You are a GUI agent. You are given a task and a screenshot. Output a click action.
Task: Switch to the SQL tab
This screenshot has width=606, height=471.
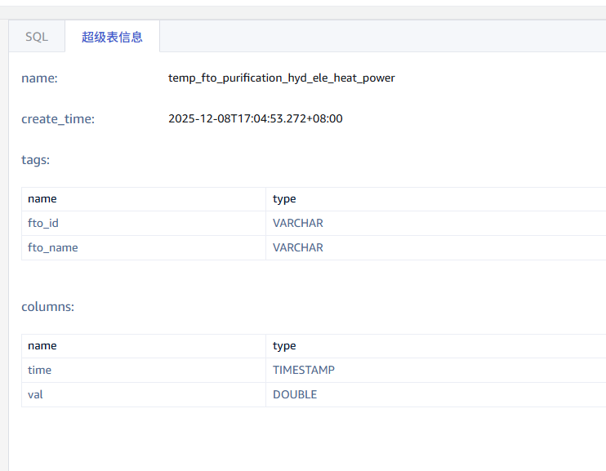pos(37,37)
